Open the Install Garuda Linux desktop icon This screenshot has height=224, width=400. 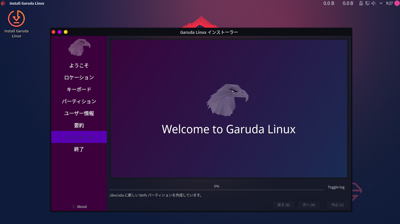click(x=16, y=24)
